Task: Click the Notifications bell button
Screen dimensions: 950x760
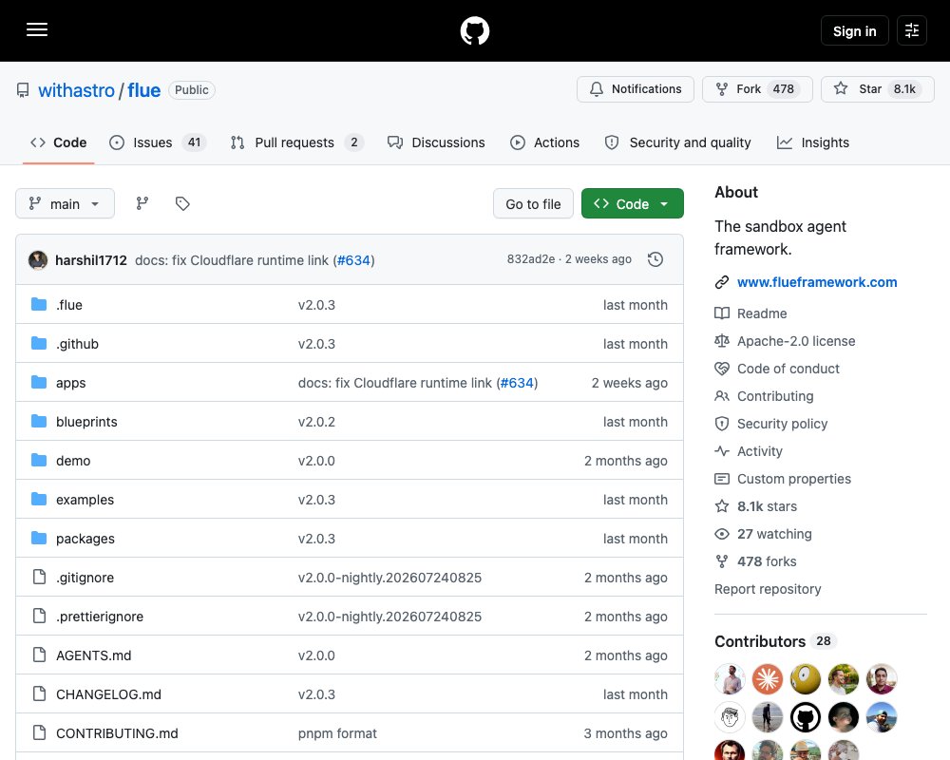Action: (x=635, y=89)
